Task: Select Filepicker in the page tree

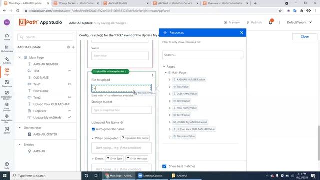Action: coord(40,111)
